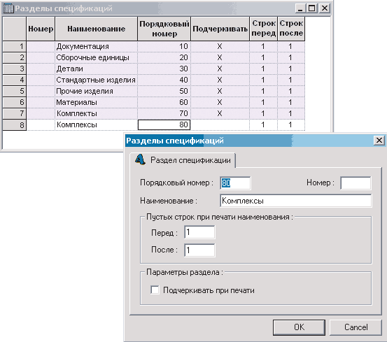Viewport: 387px width, 342px height.
Task: Confirm dialog with OK button
Action: click(299, 327)
